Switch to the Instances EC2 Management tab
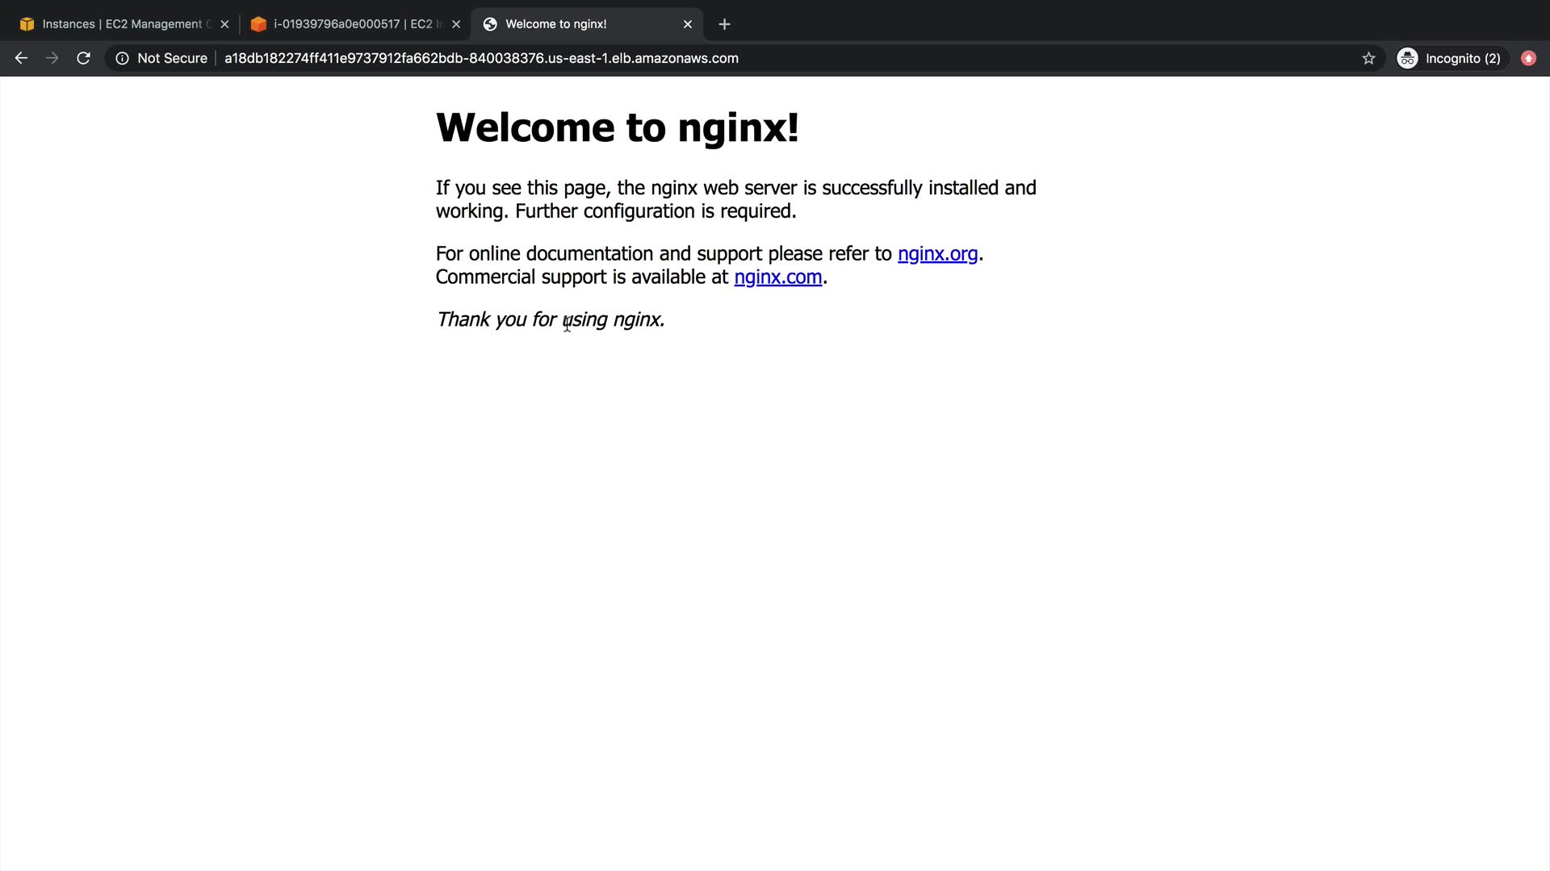The image size is (1550, 871). pyautogui.click(x=121, y=24)
